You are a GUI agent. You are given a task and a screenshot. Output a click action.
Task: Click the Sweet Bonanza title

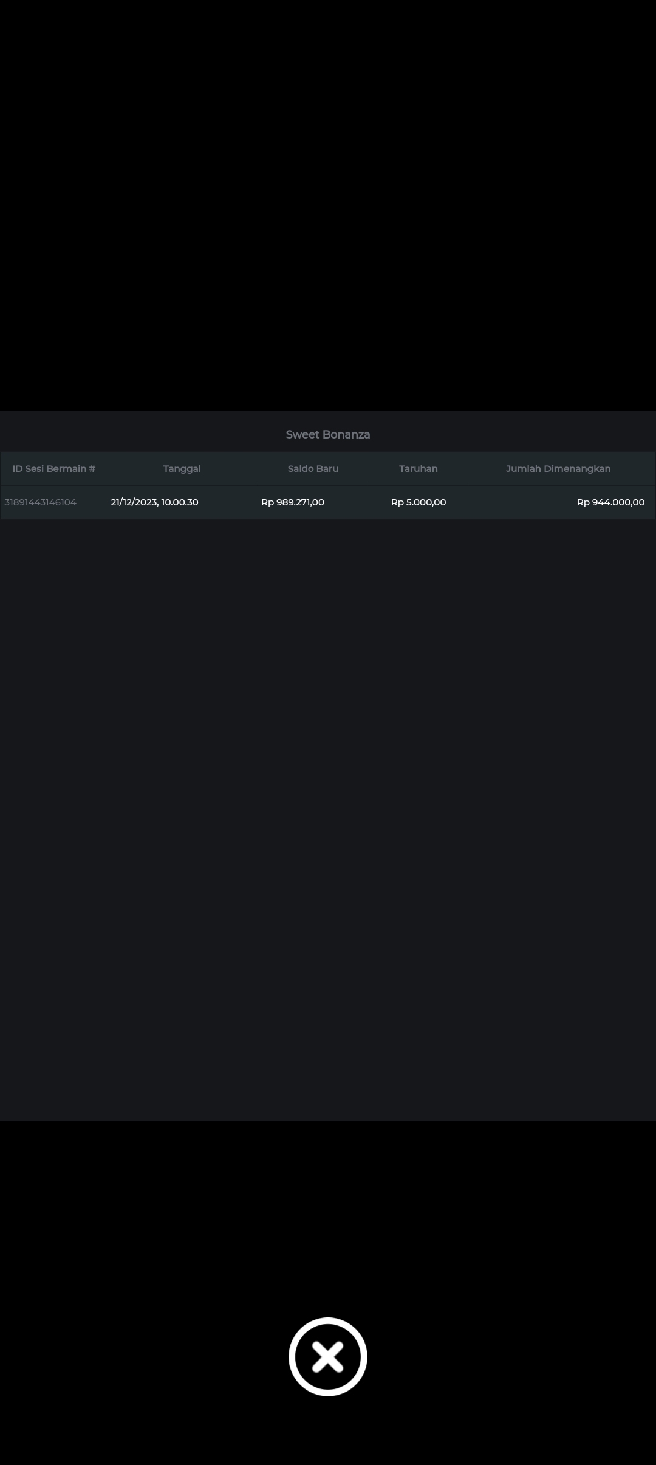coord(327,434)
